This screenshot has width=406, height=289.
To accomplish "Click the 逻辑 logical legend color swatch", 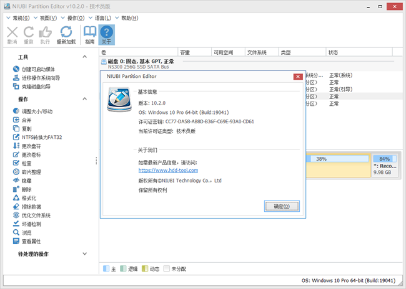I will pos(123,268).
